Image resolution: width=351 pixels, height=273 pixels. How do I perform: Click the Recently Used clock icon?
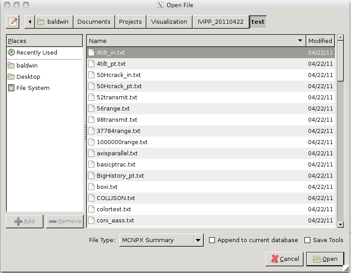(11, 52)
